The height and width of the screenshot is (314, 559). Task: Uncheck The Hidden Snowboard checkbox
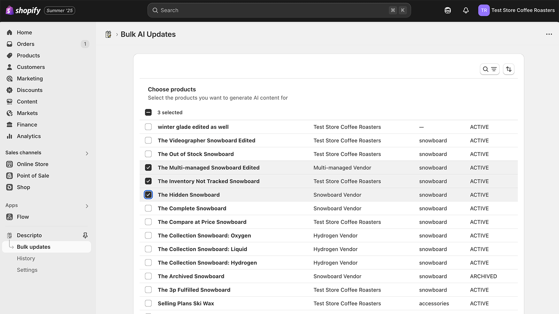(148, 195)
